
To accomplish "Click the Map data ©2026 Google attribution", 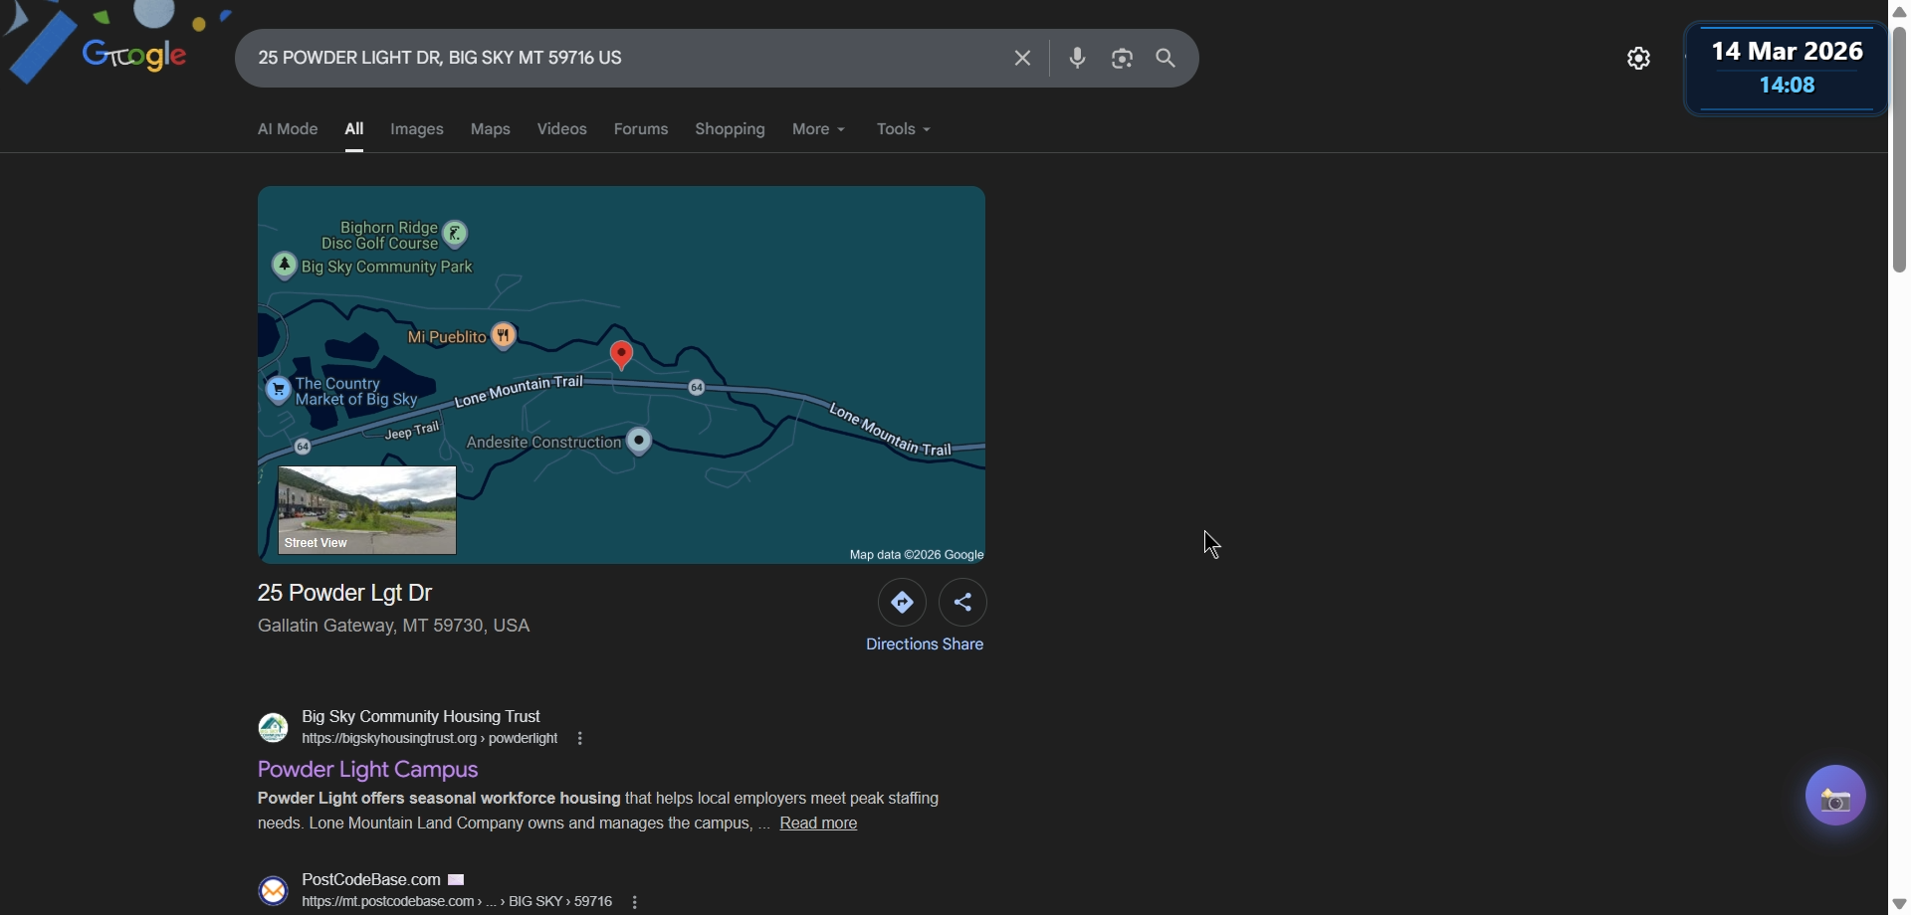I will (x=917, y=555).
